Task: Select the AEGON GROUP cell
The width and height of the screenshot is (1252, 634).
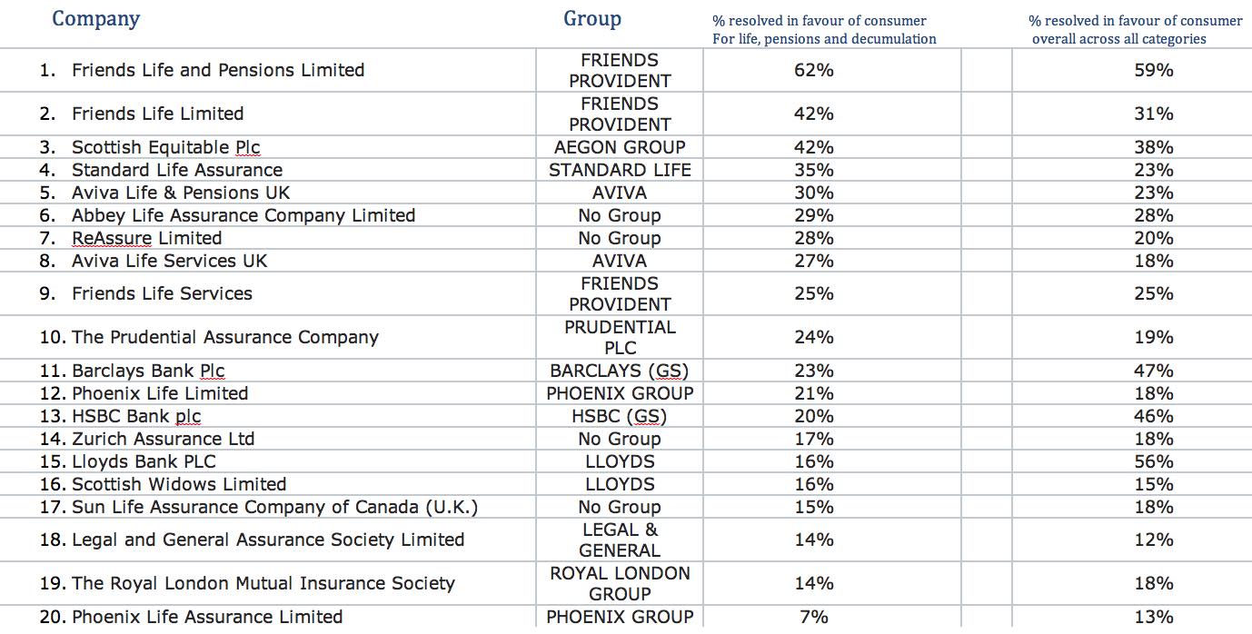Action: 620,147
